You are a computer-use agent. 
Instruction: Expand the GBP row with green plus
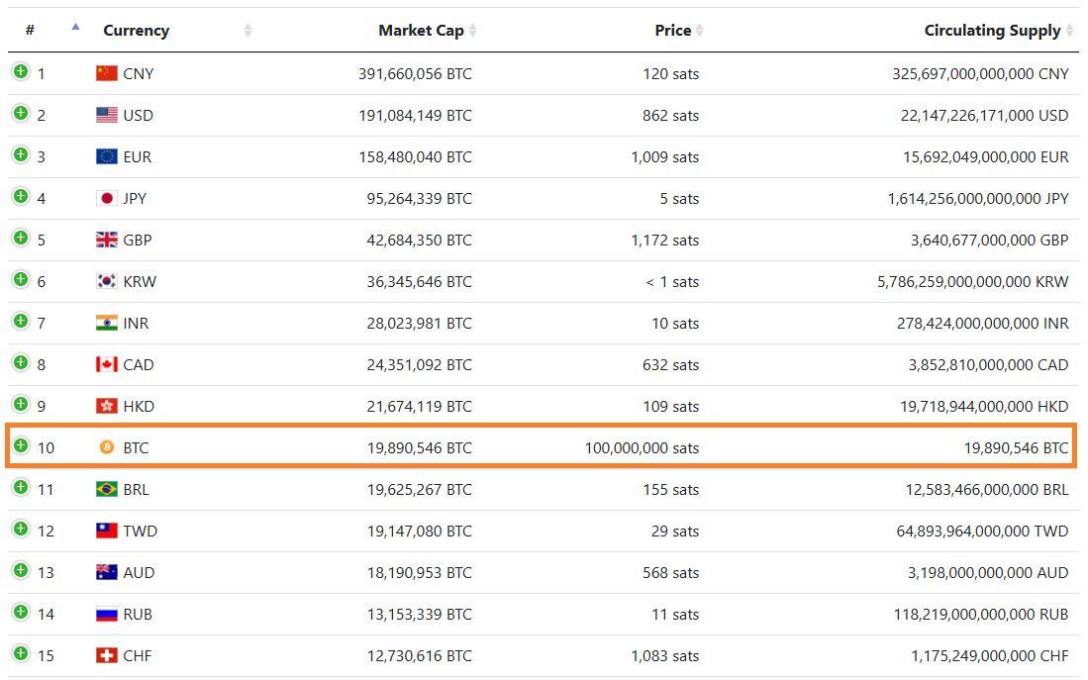point(21,238)
